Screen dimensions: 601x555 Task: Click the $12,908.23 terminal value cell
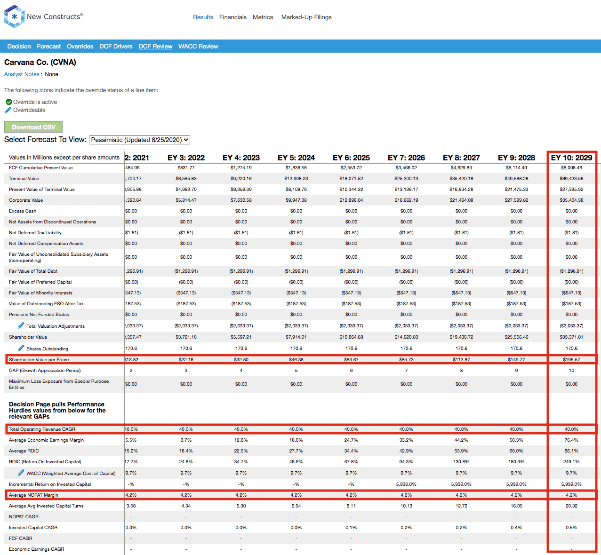click(296, 178)
